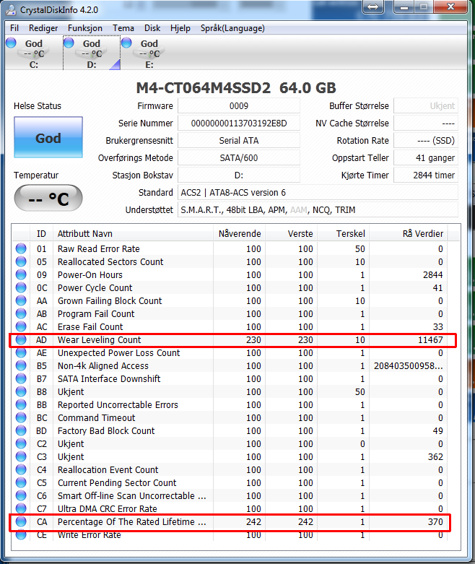Click raw value 208403500958...
This screenshot has width=475, height=564.
click(409, 366)
